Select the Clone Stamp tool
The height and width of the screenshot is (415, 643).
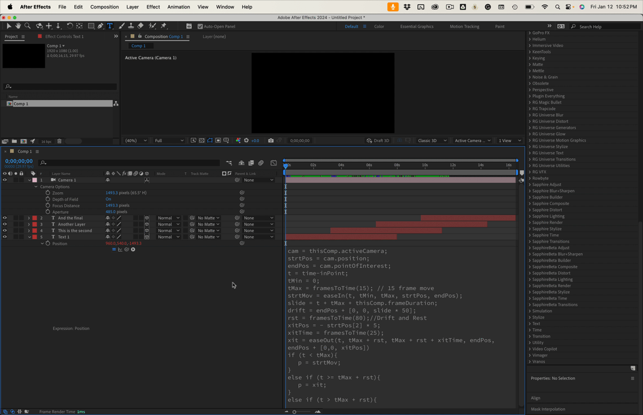131,26
